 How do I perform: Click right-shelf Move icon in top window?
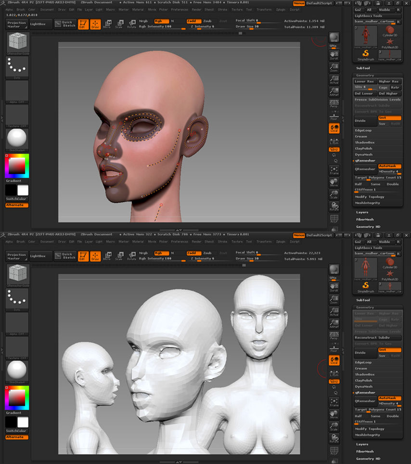point(334,182)
